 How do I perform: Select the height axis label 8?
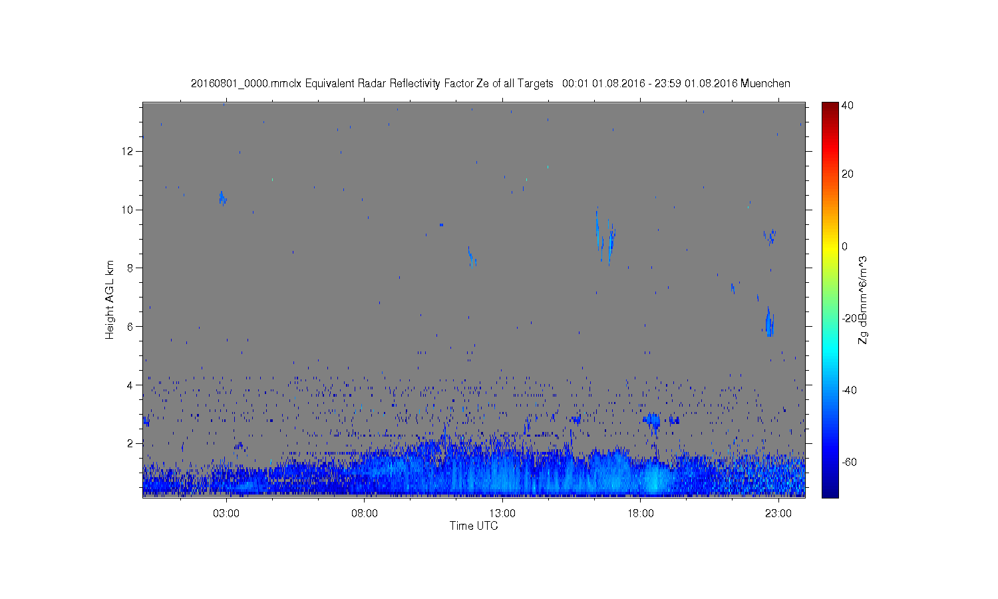pyautogui.click(x=130, y=268)
